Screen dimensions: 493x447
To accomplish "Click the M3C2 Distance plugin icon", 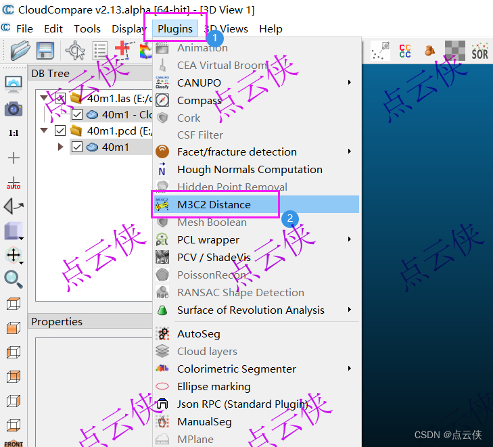I will 162,204.
